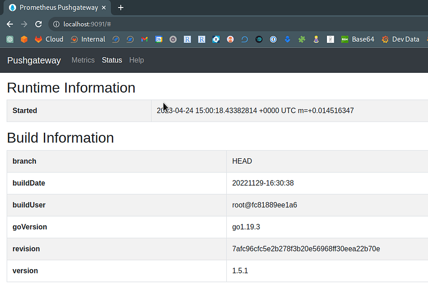Click the HEAD branch value
This screenshot has height=291, width=428.
[242, 161]
